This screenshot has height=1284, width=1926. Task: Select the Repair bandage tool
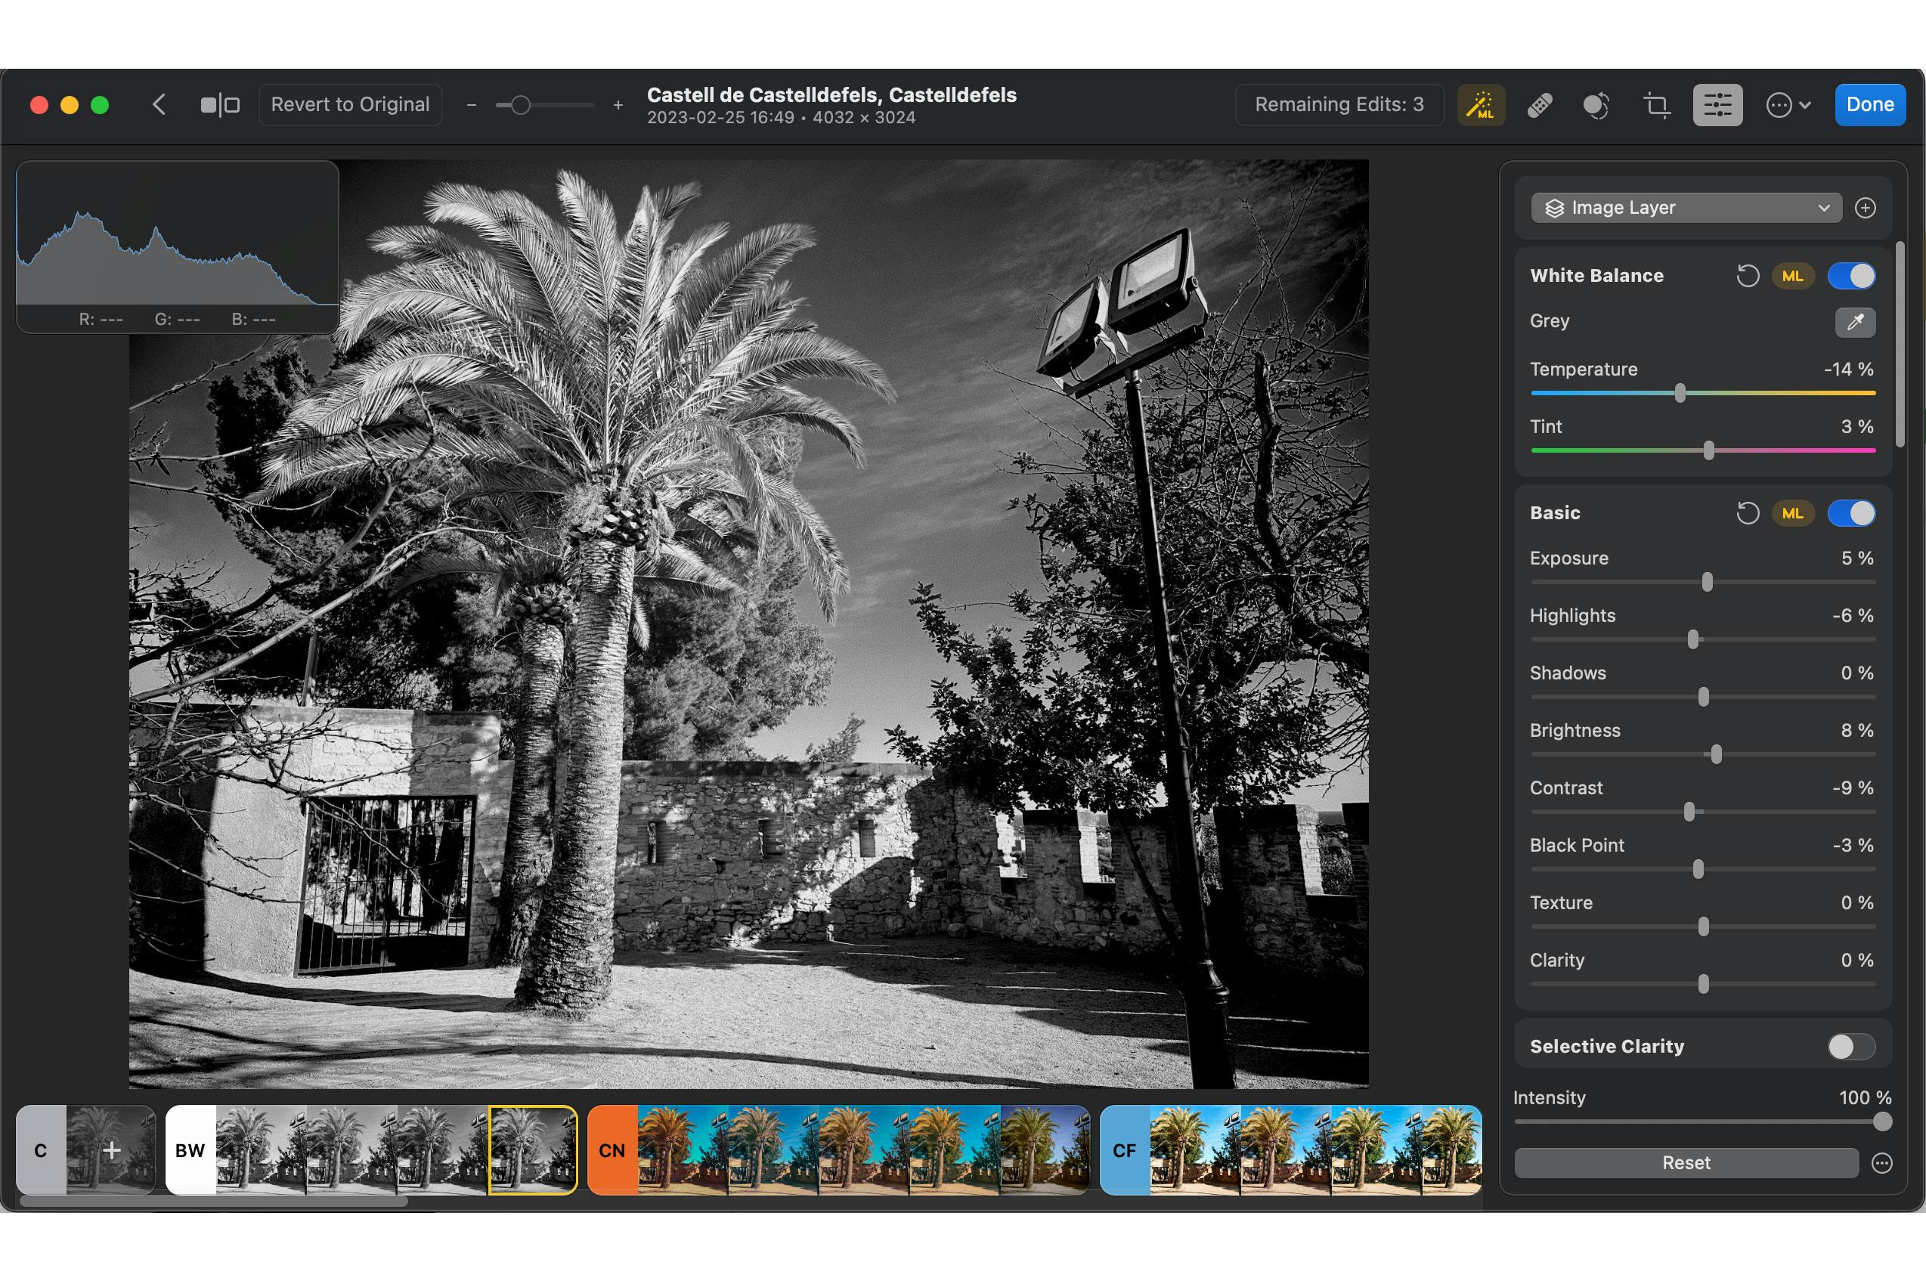coord(1540,105)
